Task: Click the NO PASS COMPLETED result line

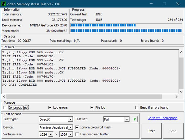Action: coord(20,85)
